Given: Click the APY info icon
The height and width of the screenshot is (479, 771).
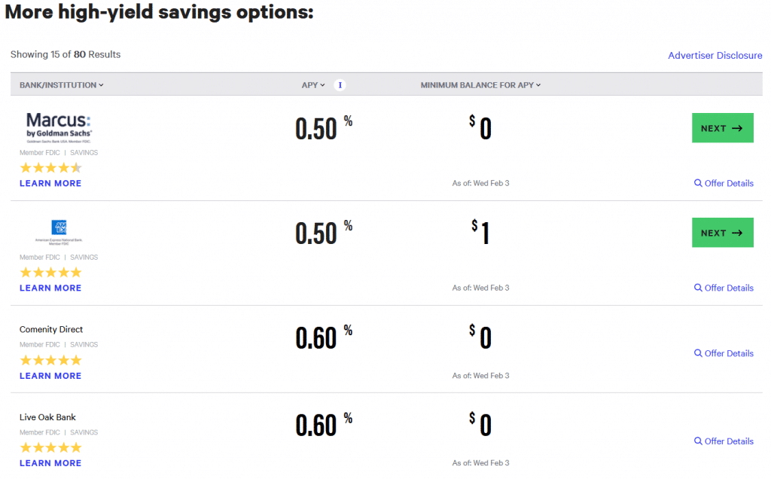Looking at the screenshot, I should 340,85.
